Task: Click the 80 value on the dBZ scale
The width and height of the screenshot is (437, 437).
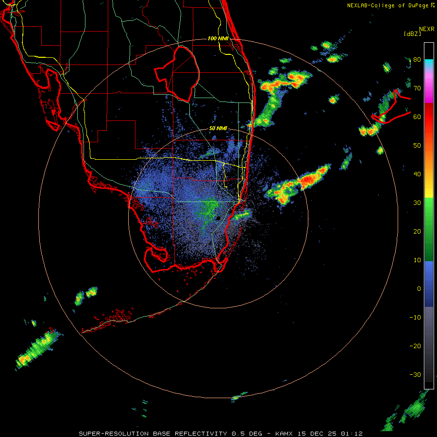Action: tap(417, 60)
